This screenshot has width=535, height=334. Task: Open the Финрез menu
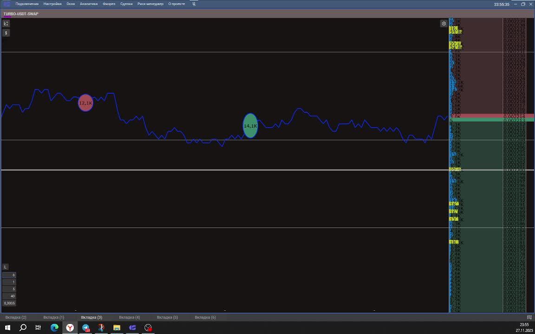pyautogui.click(x=109, y=4)
